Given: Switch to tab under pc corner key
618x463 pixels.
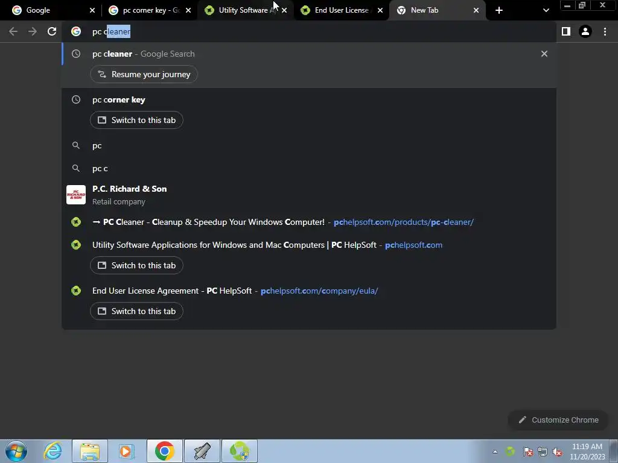Looking at the screenshot, I should [136, 120].
